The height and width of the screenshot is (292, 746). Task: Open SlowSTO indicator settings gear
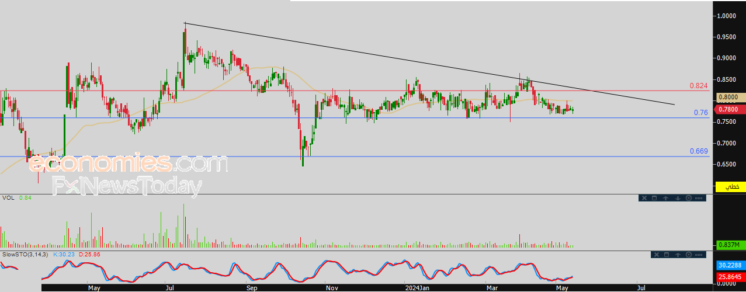coord(689,255)
